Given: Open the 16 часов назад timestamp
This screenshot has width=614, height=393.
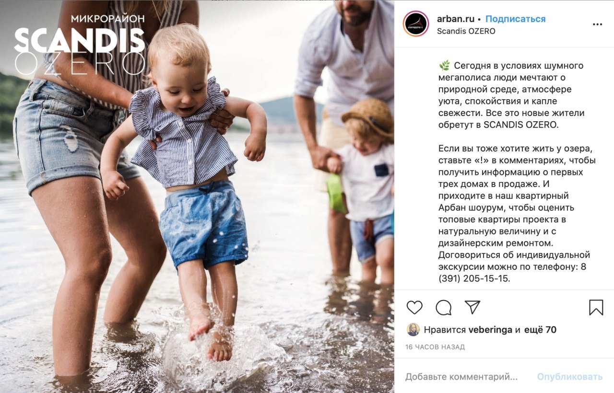Looking at the screenshot, I should tap(435, 347).
